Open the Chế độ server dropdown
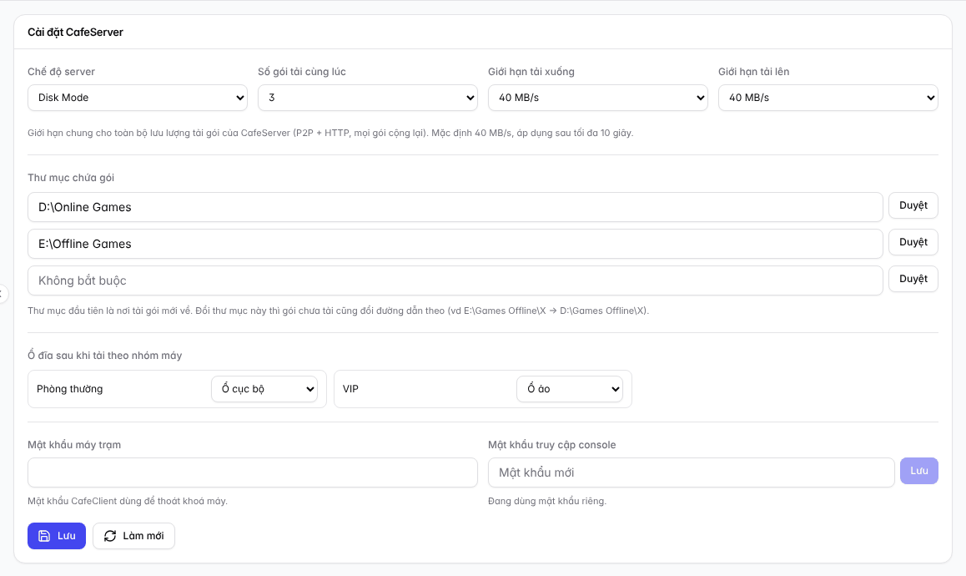 [138, 98]
